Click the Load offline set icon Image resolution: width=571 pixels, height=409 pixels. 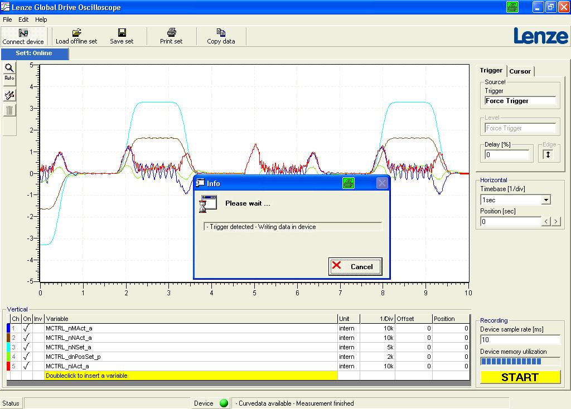[76, 32]
